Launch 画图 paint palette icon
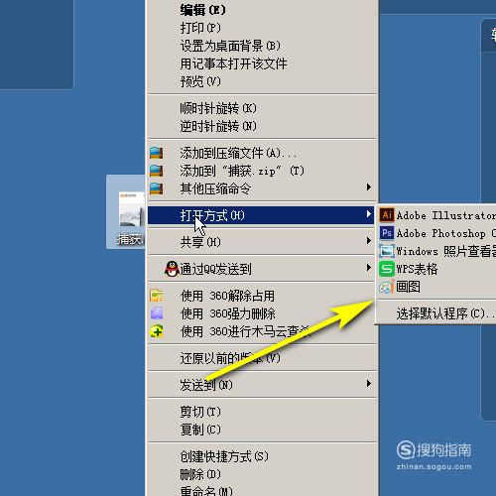 point(387,287)
